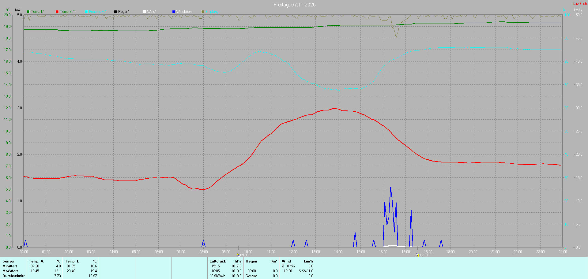588x279 pixels.
Task: Click the l/m² unit label above the left axis
Action: (x=18, y=10)
